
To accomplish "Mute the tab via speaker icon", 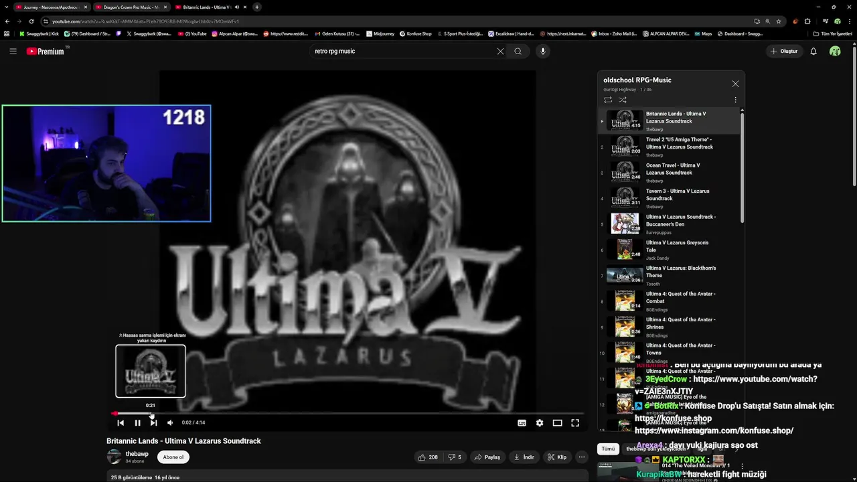I will pos(237,7).
